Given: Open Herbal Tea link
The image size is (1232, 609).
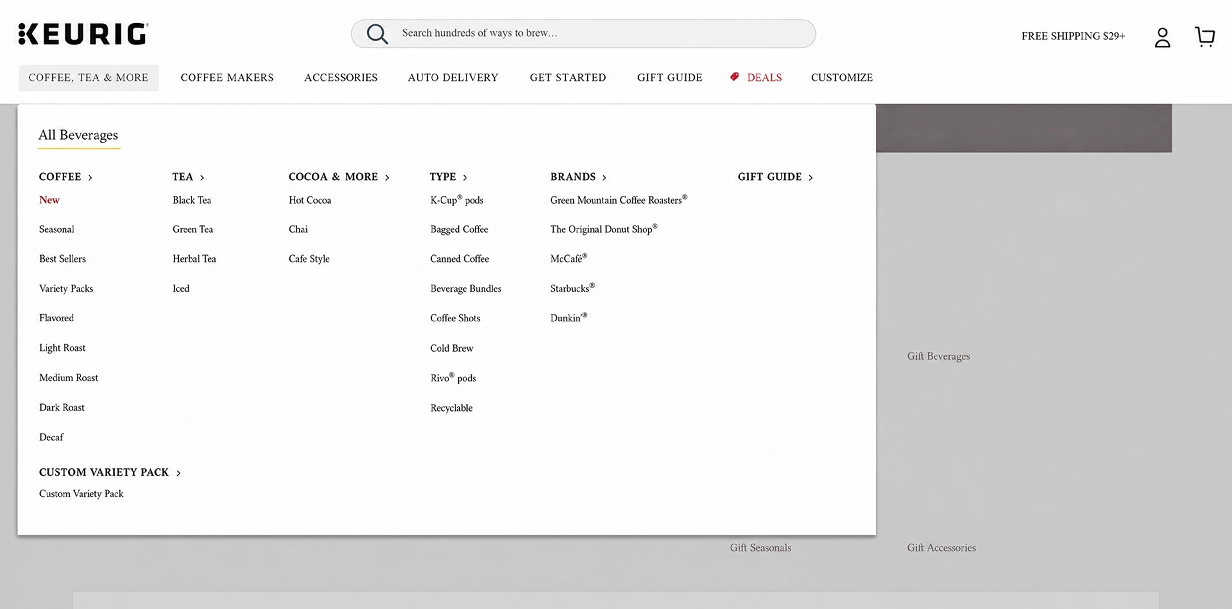Looking at the screenshot, I should click(194, 259).
